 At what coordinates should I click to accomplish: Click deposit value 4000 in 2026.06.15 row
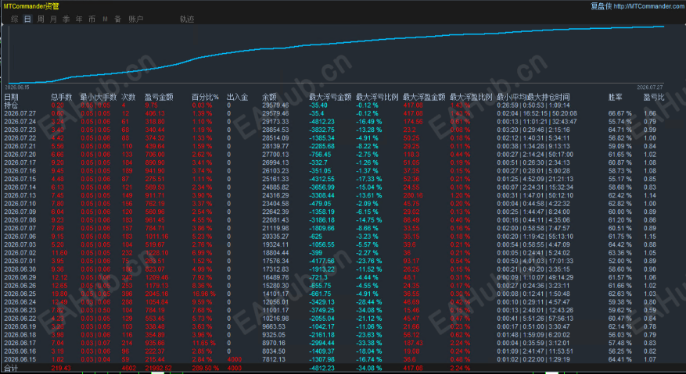point(234,359)
